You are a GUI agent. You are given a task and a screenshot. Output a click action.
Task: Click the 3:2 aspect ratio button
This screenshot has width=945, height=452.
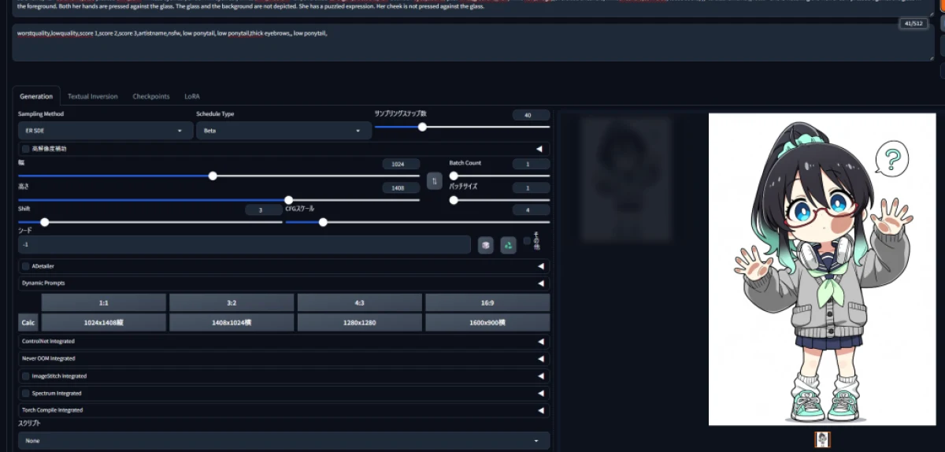pos(232,302)
